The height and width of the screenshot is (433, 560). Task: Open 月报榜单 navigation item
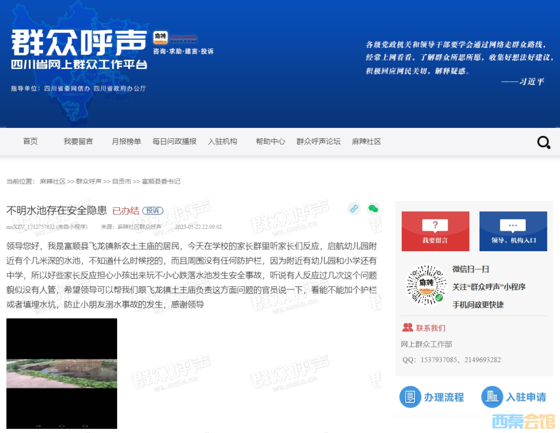[127, 141]
